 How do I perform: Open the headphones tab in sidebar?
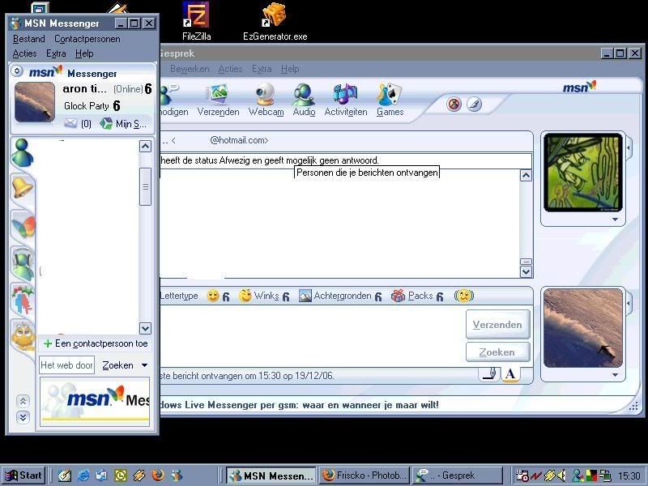[x=23, y=265]
